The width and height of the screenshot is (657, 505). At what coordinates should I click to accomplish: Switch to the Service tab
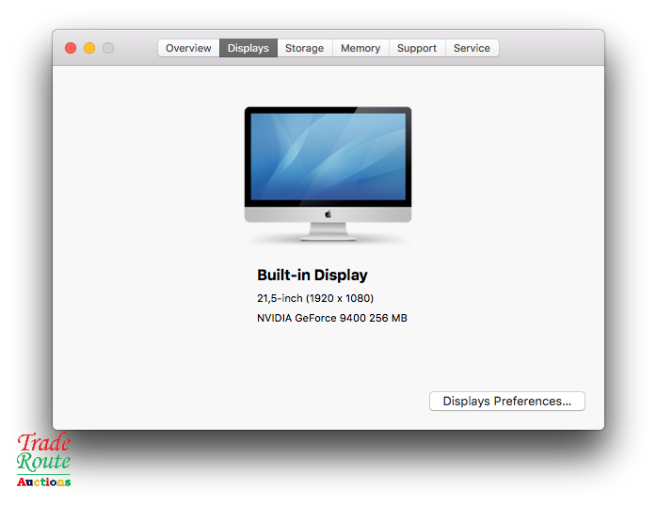(x=472, y=48)
